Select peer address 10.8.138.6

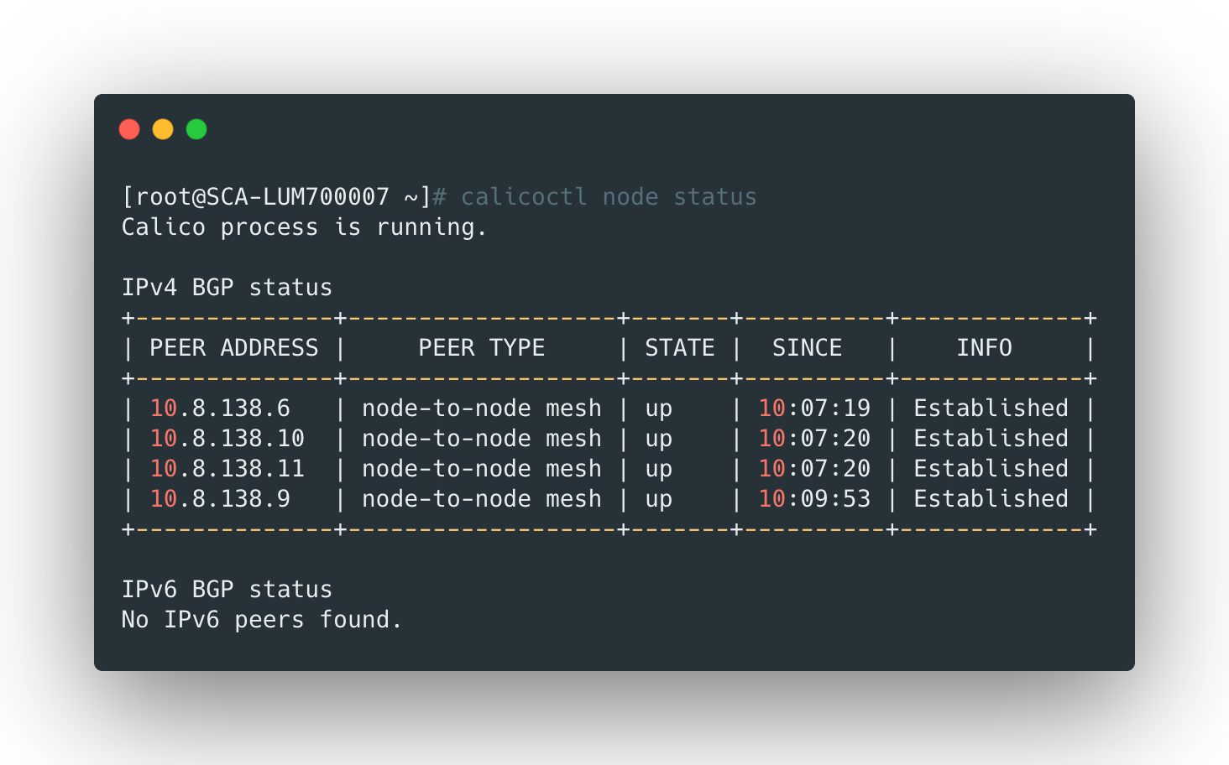coord(220,409)
